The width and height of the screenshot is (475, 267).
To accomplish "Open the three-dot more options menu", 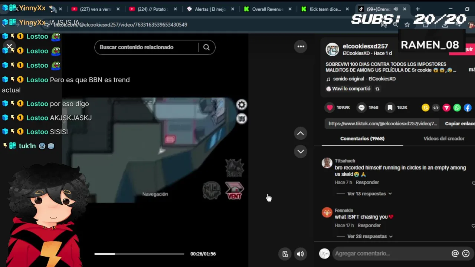I will click(x=301, y=46).
